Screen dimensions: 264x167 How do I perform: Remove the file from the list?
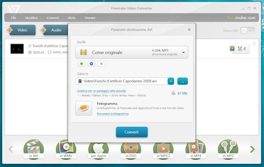point(254,44)
